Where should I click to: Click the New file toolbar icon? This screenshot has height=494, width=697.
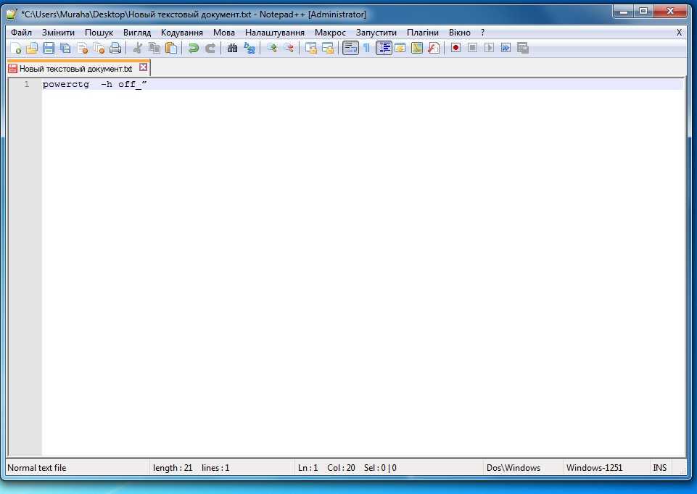click(16, 48)
